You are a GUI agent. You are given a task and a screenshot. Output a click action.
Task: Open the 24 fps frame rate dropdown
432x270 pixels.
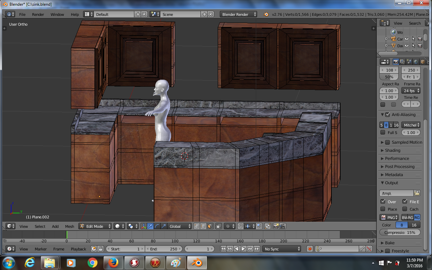coord(411,90)
